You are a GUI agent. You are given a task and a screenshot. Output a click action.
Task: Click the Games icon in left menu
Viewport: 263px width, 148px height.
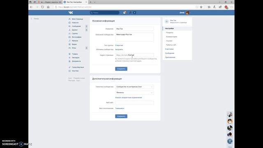[69, 48]
